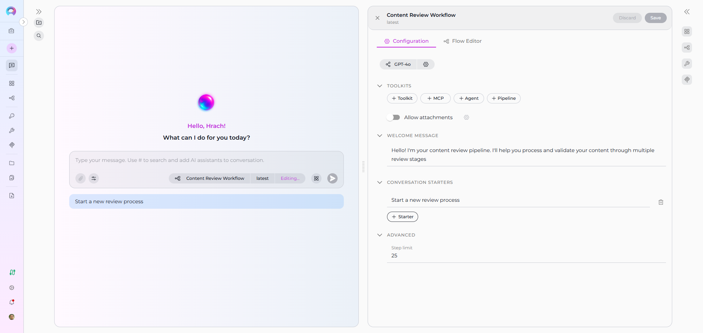703x333 pixels.
Task: Click the send message arrow button
Action: pyautogui.click(x=332, y=178)
